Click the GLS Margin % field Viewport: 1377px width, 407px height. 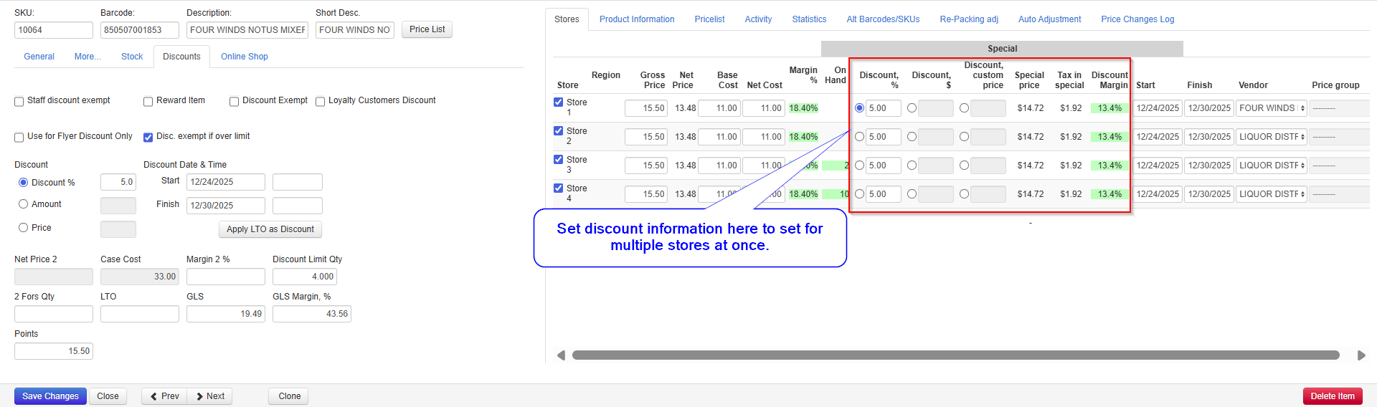[x=312, y=314]
